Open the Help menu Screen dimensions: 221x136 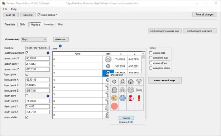coord(14,9)
